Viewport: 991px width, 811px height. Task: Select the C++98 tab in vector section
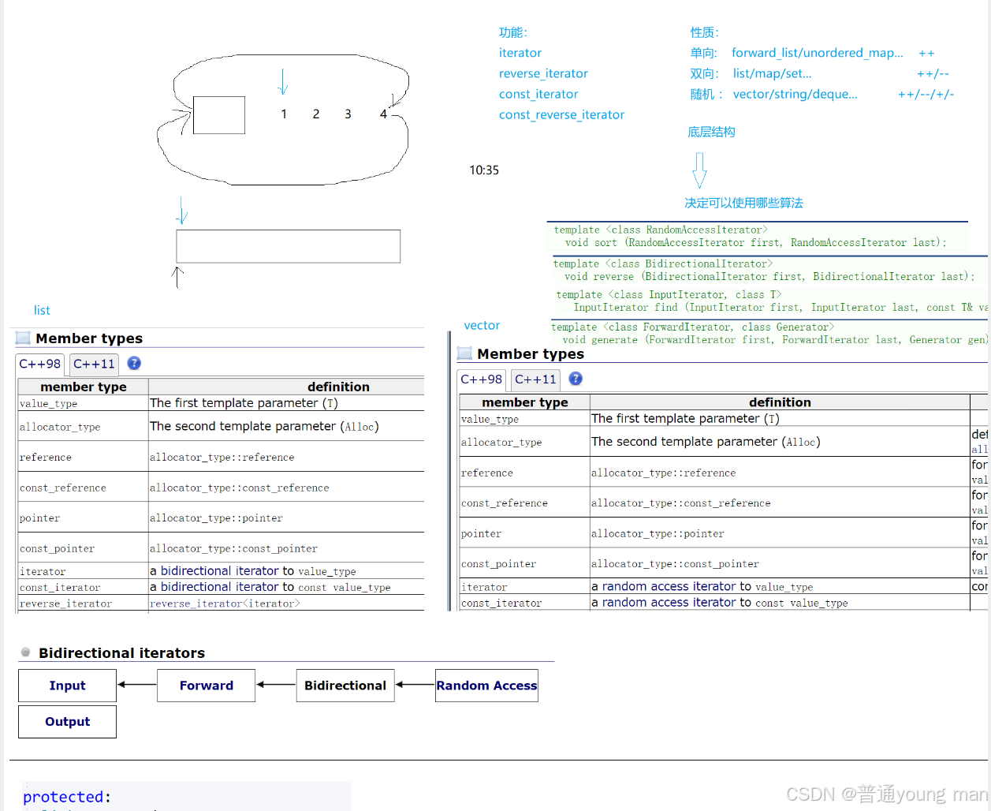(x=481, y=379)
